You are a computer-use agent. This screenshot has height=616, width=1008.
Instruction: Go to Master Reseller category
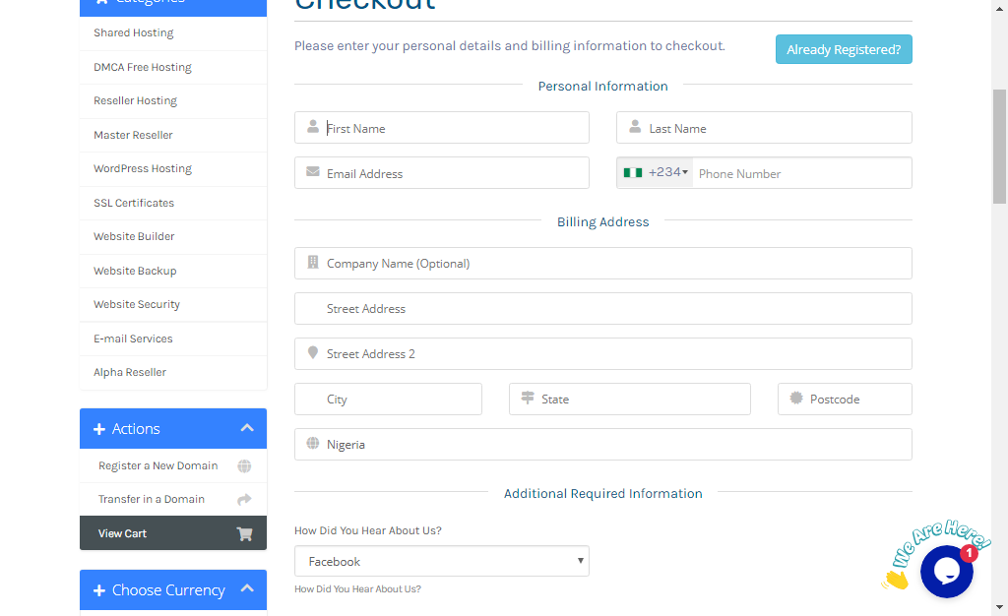click(x=173, y=135)
